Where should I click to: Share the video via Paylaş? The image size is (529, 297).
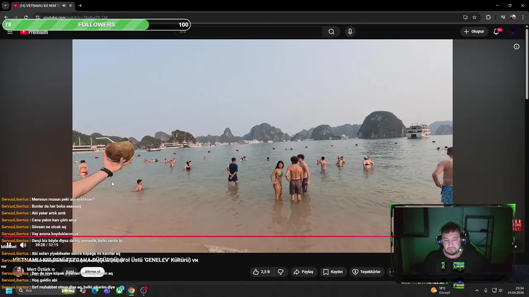tap(303, 272)
